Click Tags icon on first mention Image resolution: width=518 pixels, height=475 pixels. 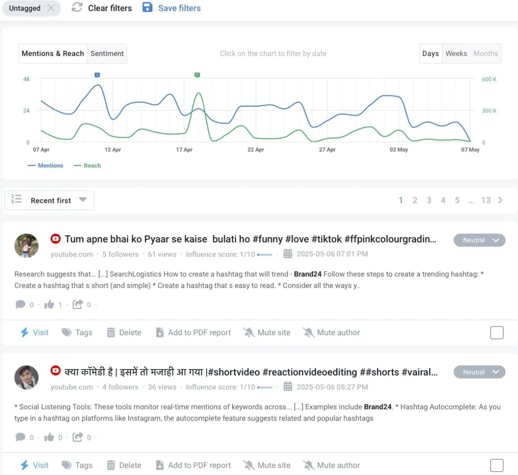pos(67,333)
